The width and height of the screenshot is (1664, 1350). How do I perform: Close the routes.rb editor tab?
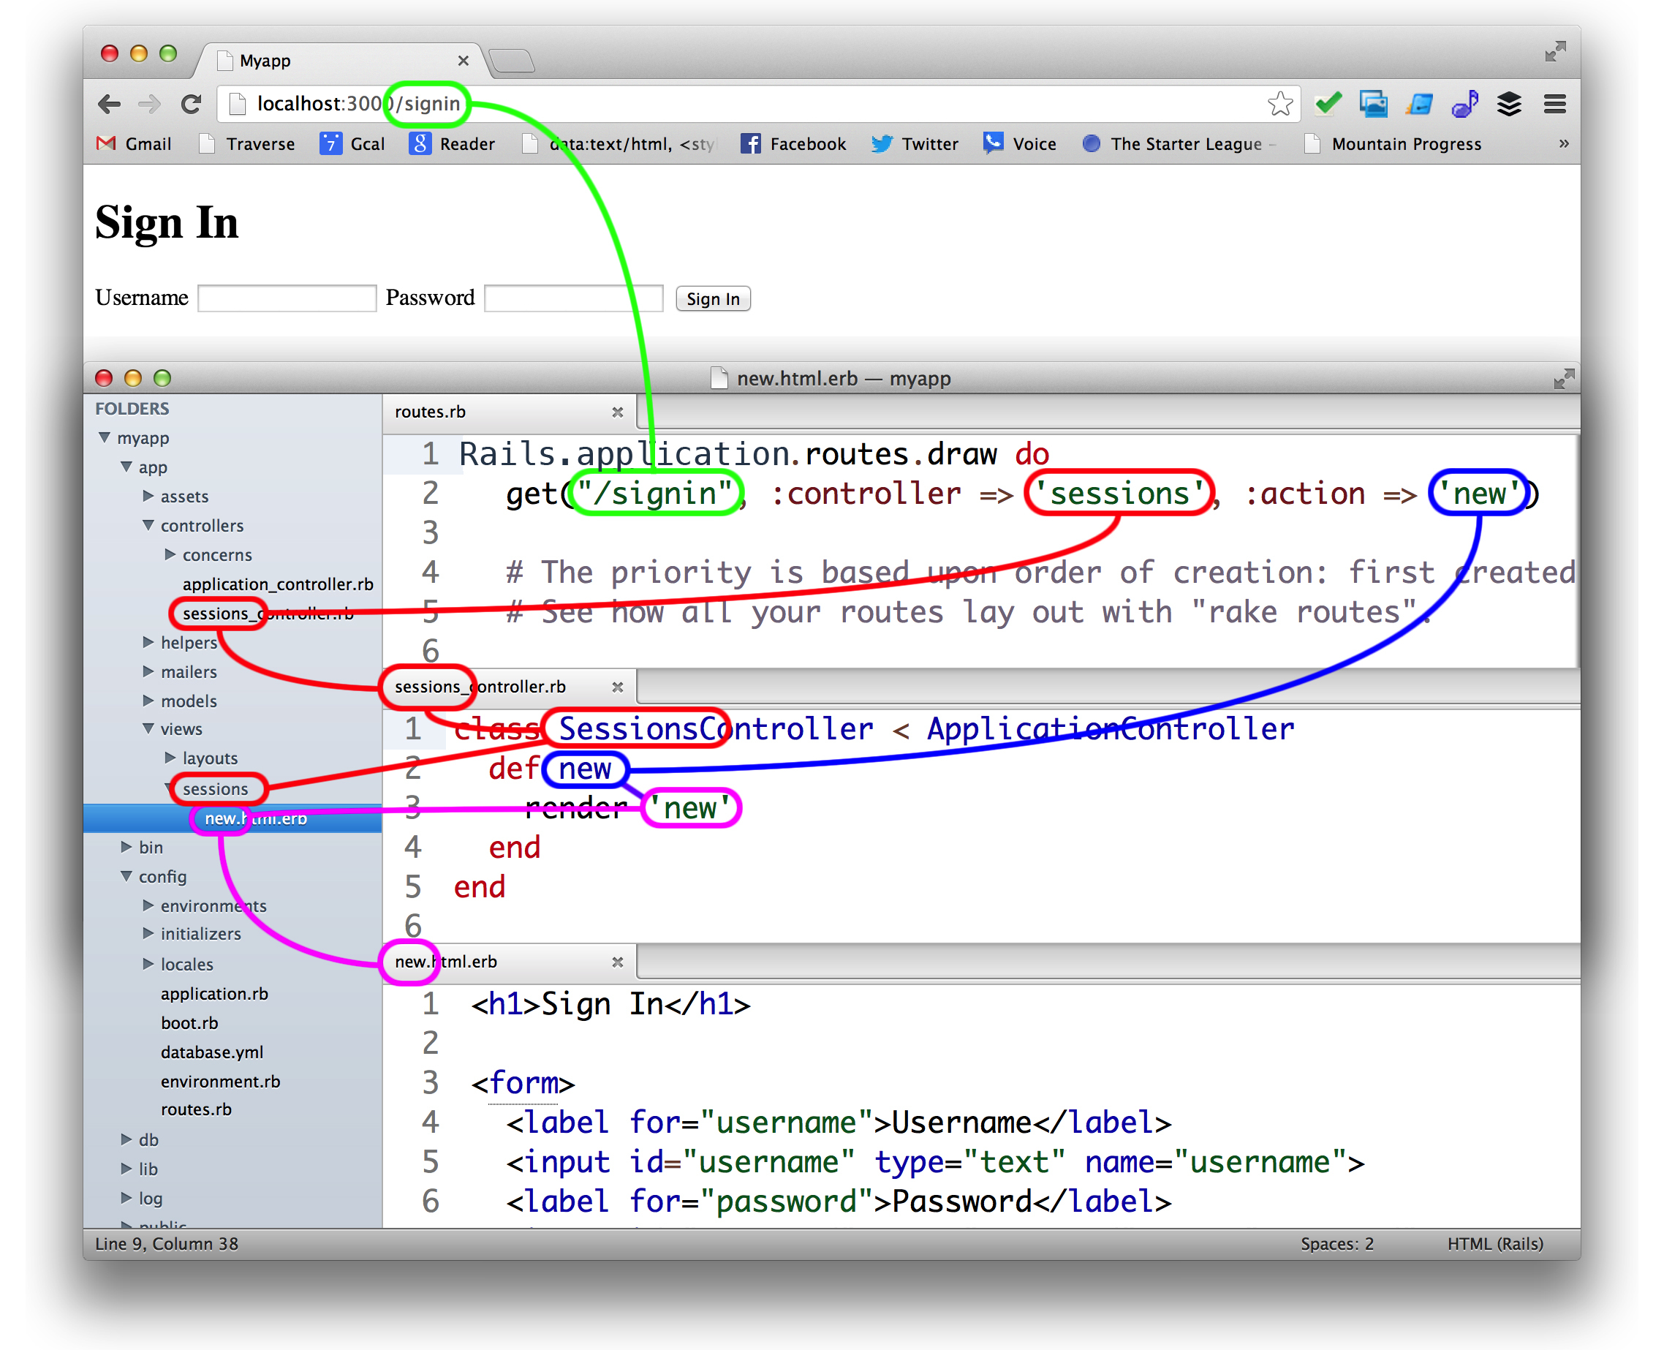[617, 412]
